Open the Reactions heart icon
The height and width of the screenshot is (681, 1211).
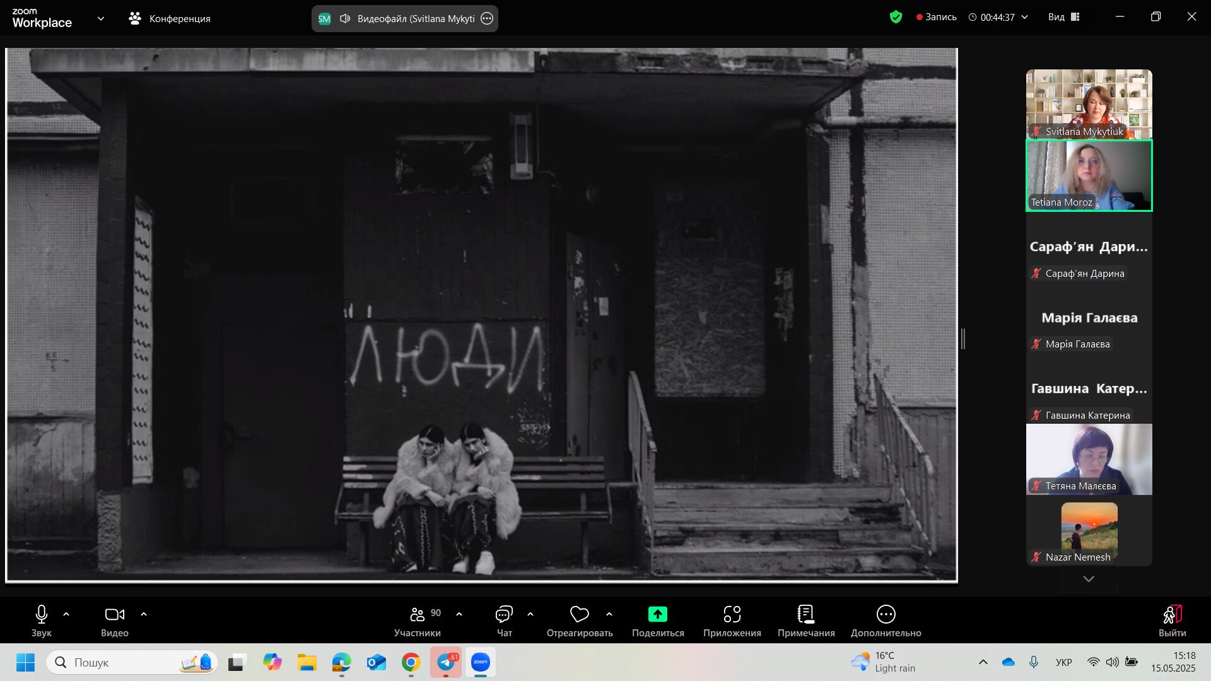579,614
